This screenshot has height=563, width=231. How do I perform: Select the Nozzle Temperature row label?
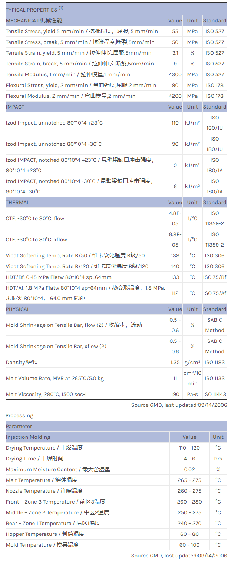tap(44, 491)
